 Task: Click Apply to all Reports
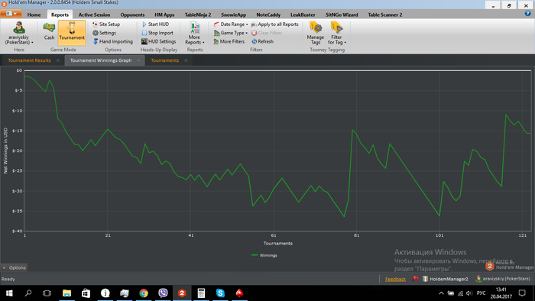point(275,24)
